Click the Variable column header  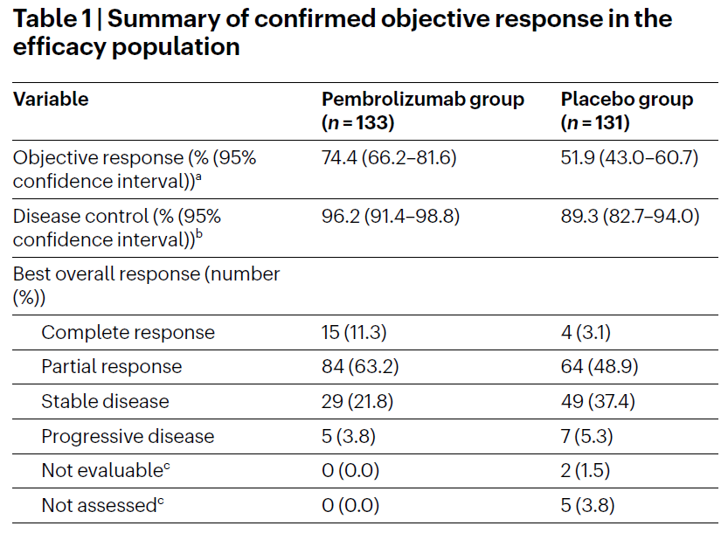click(51, 99)
